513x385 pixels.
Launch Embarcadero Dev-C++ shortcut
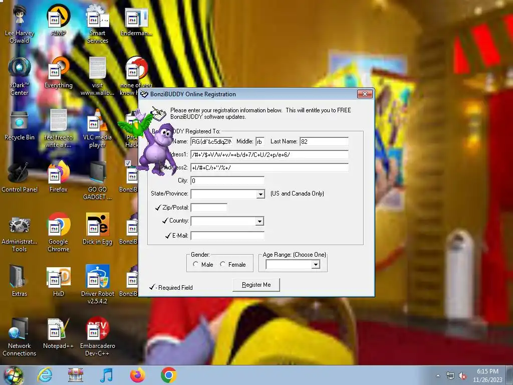click(98, 336)
